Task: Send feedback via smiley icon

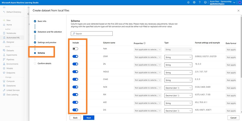Action: [x=206, y=2]
